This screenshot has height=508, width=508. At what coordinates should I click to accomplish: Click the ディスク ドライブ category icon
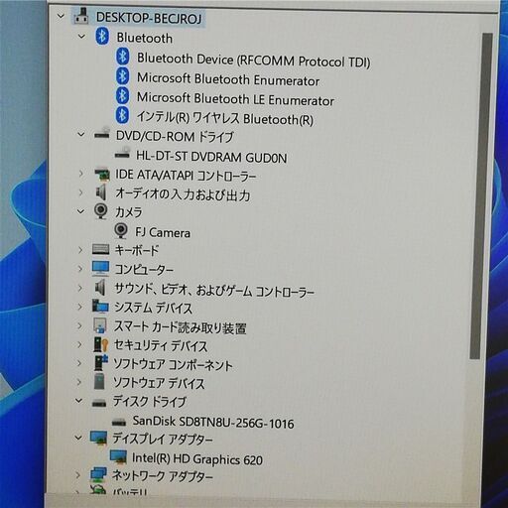[x=99, y=402]
